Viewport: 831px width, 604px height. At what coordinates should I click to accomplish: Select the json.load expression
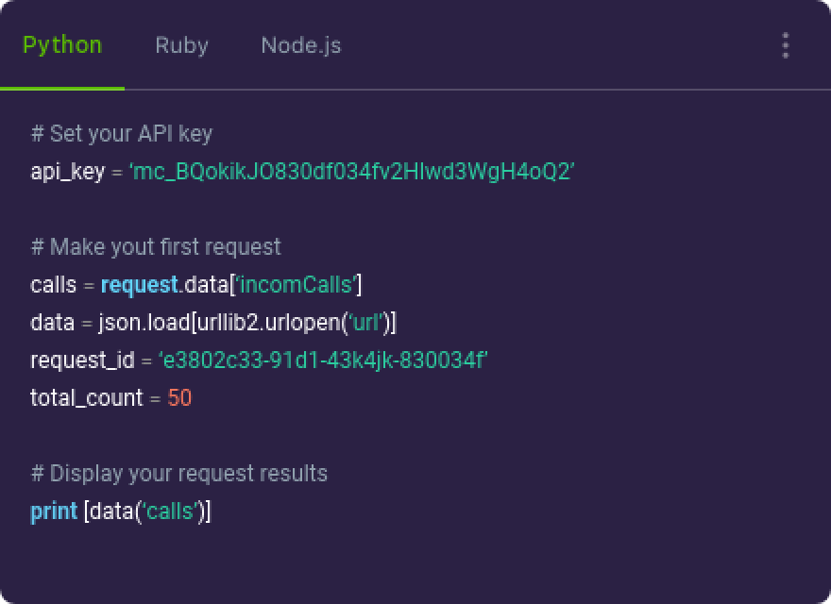144,322
